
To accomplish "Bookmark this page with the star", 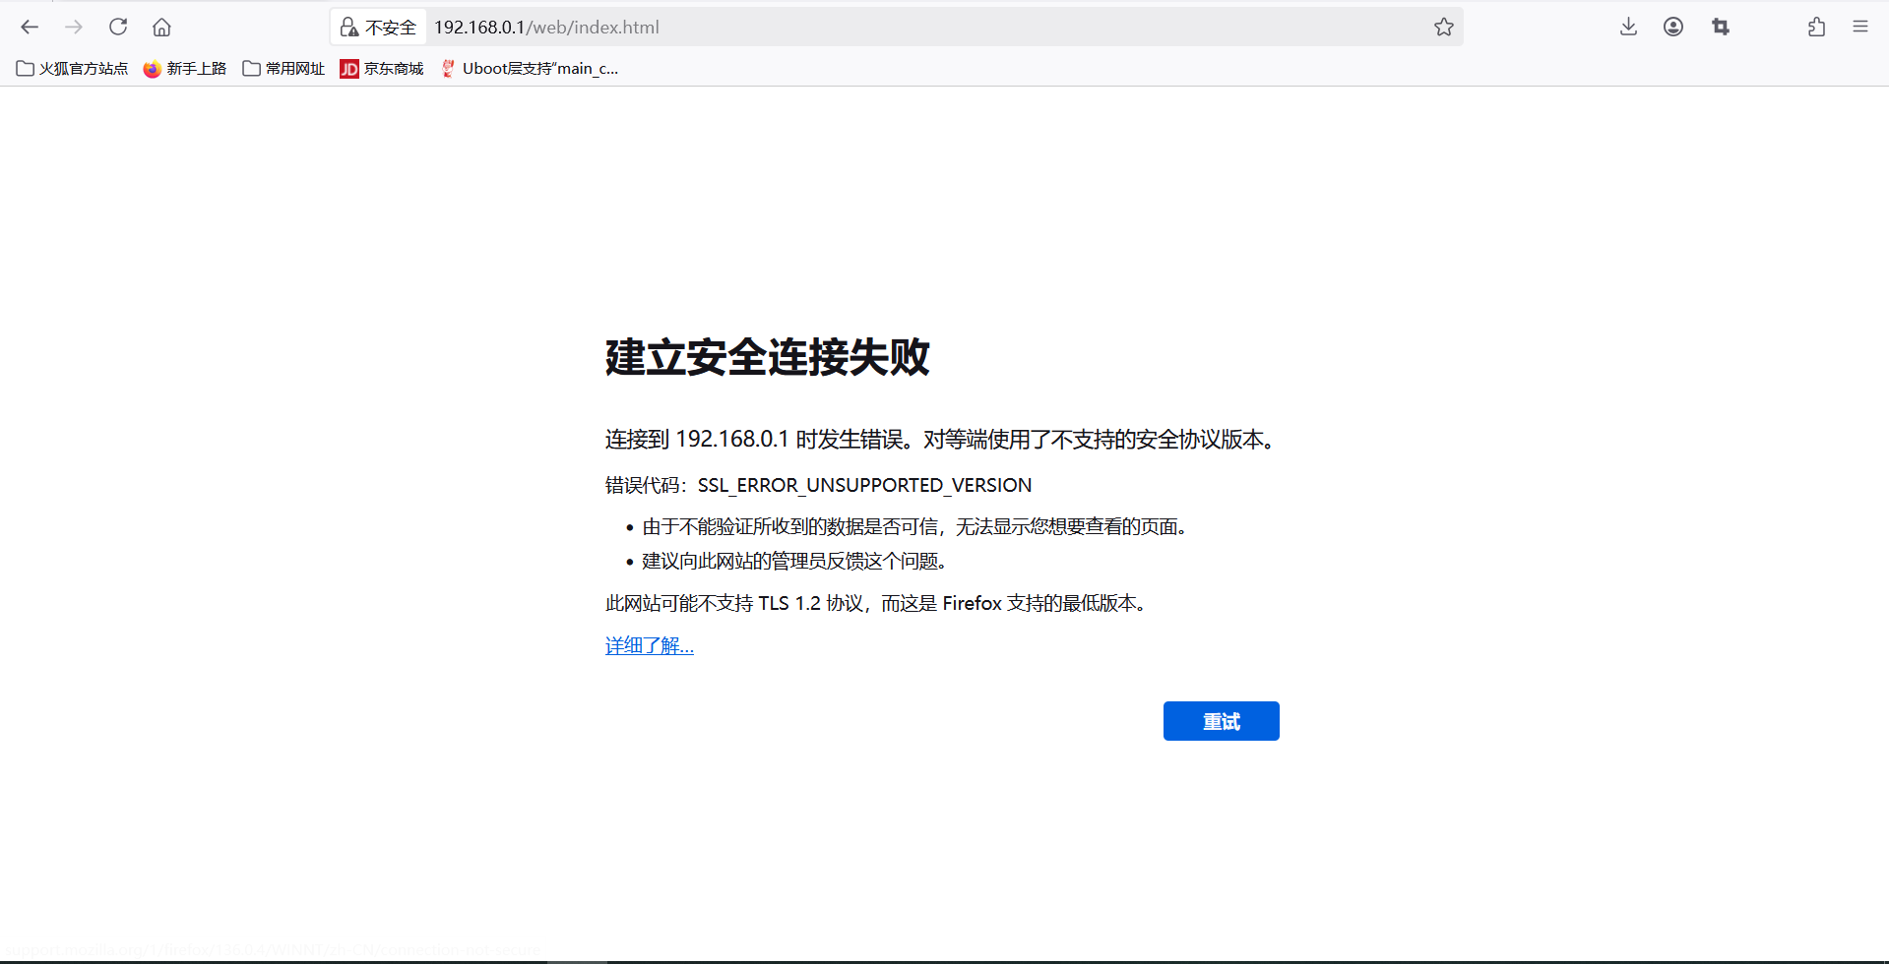I will coord(1443,28).
